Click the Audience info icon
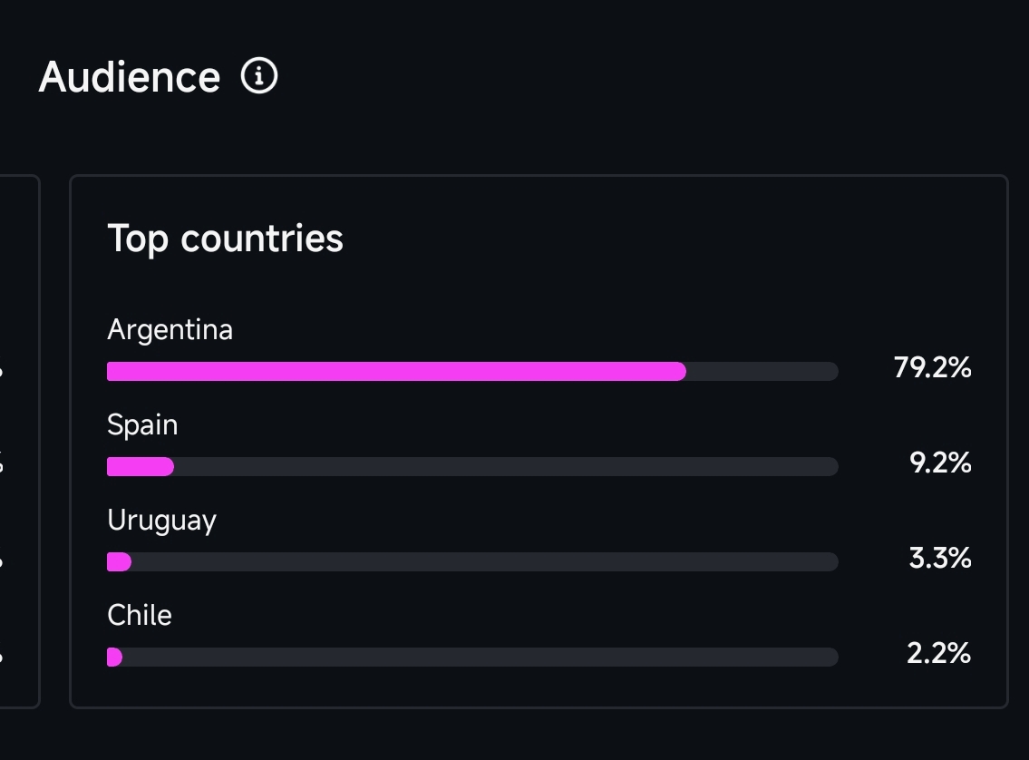 pos(259,76)
